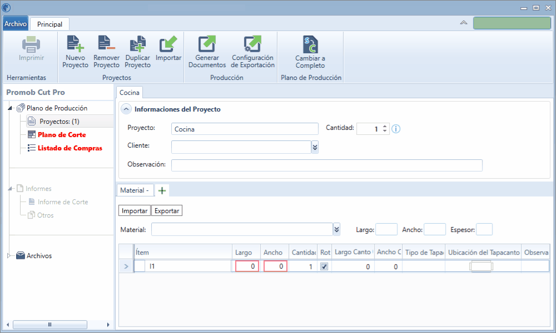
Task: Click the Largo cell of row I1
Action: [247, 266]
